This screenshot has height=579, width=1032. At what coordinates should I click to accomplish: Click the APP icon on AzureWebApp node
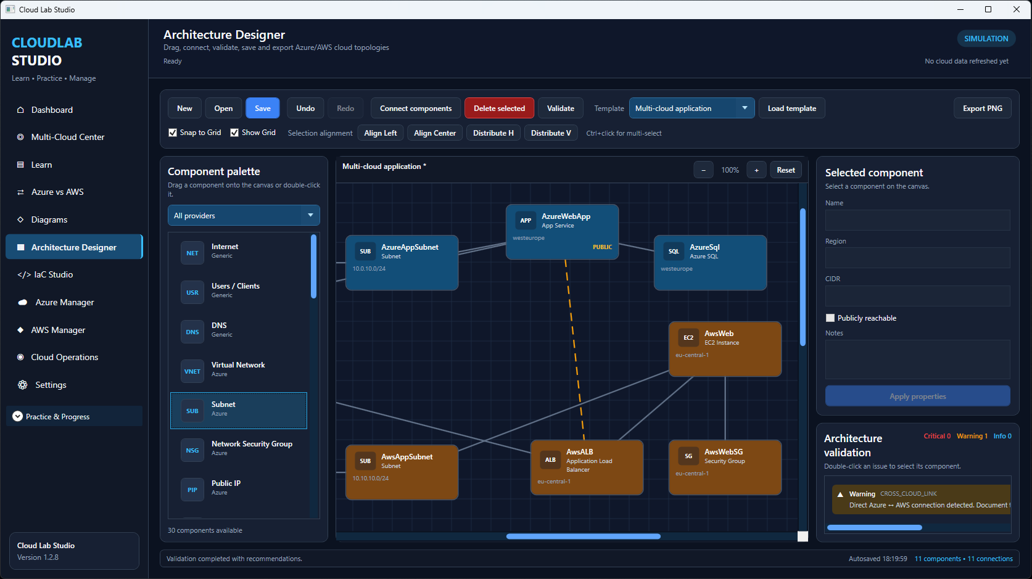click(x=526, y=220)
